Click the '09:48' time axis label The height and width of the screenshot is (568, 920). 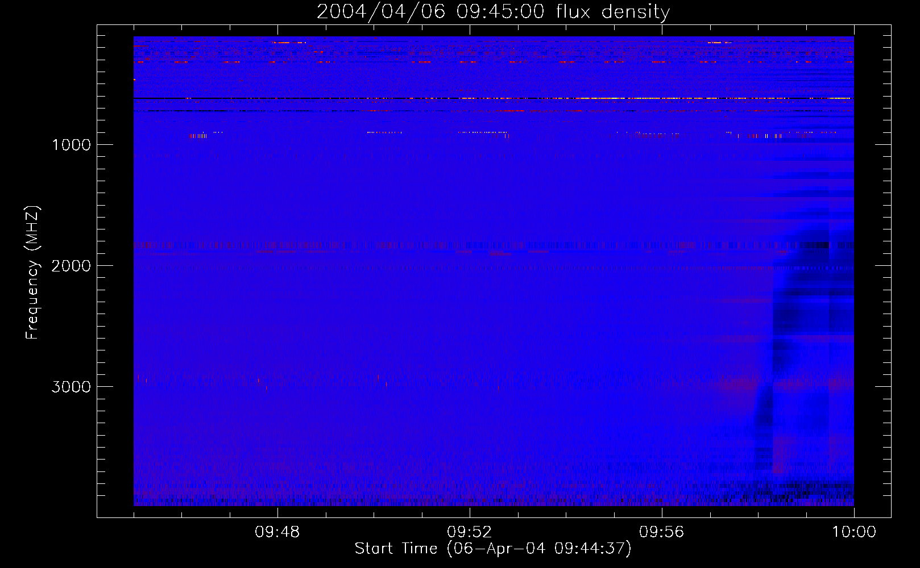[x=277, y=532]
